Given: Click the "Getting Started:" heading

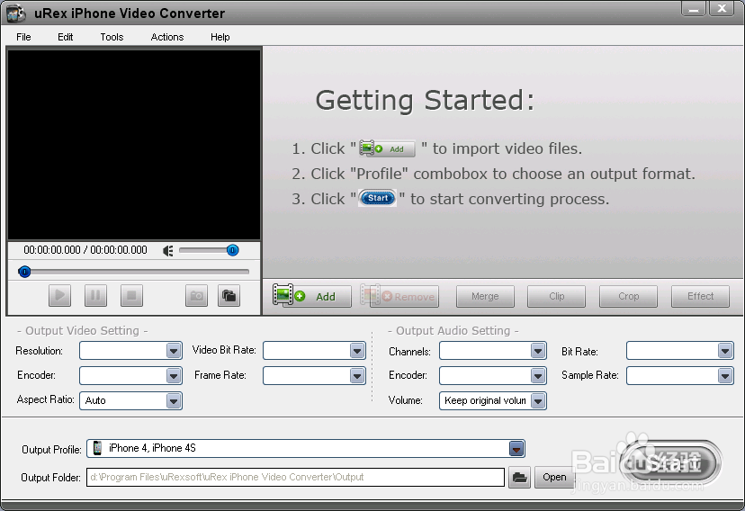Looking at the screenshot, I should point(426,101).
